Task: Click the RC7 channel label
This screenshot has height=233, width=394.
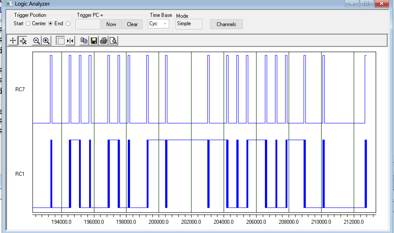Action: (20, 90)
